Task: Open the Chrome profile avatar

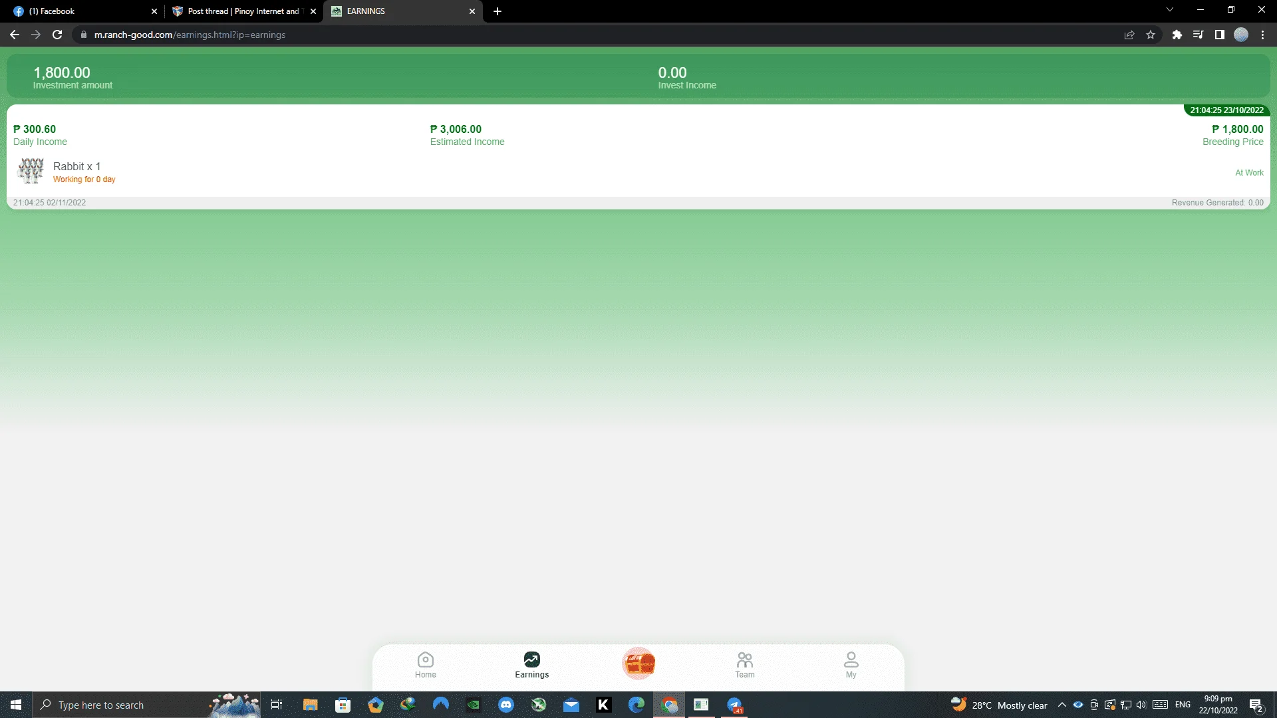Action: pyautogui.click(x=1241, y=35)
